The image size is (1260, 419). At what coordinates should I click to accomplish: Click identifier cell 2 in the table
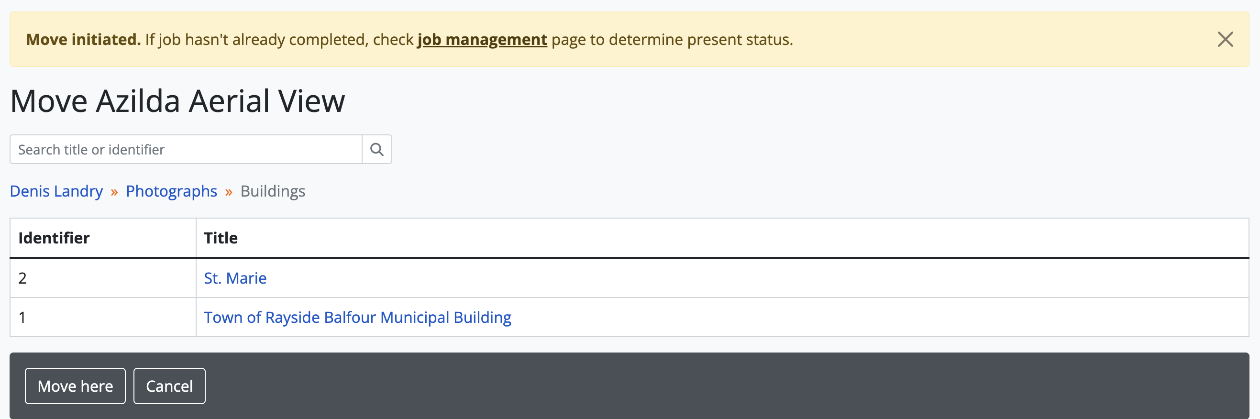22,278
